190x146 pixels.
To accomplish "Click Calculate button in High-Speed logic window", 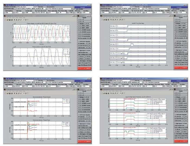I will [x=179, y=81].
